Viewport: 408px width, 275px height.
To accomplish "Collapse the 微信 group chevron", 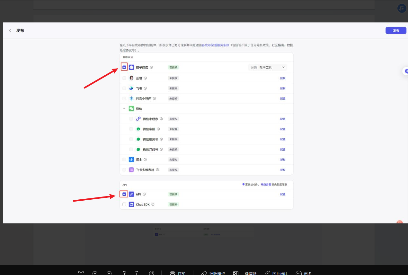I will click(124, 109).
